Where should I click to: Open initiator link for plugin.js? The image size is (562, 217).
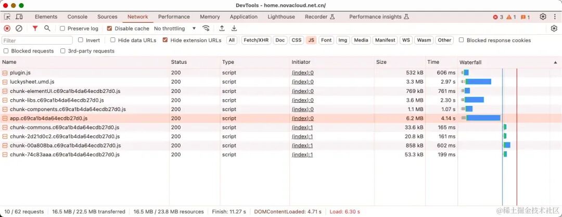(x=302, y=73)
